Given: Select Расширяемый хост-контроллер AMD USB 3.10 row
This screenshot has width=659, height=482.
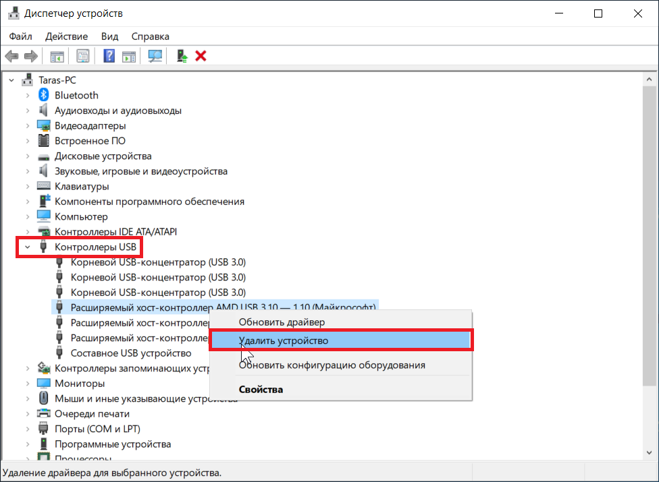Looking at the screenshot, I should (214, 307).
